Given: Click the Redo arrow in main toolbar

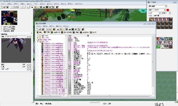Looking at the screenshot, I should (x=24, y=7).
